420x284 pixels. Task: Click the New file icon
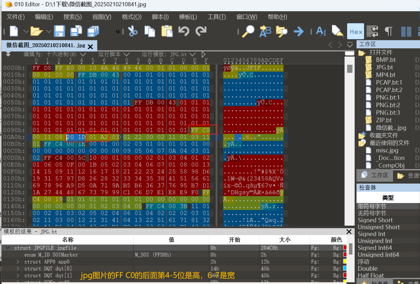tap(14, 31)
